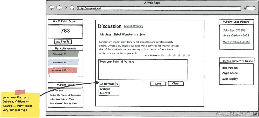Click the My VuPoint Score header

click(x=66, y=22)
